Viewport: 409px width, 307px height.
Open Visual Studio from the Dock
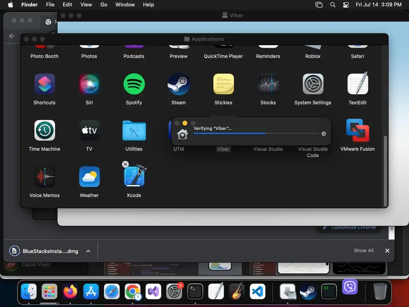tap(153, 291)
